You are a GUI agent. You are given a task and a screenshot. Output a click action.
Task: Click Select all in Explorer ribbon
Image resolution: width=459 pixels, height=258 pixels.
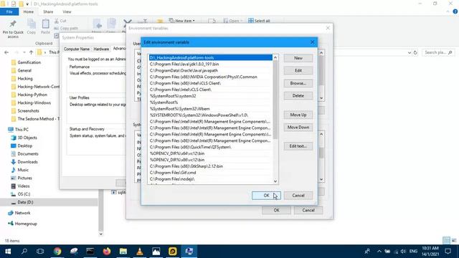259,21
